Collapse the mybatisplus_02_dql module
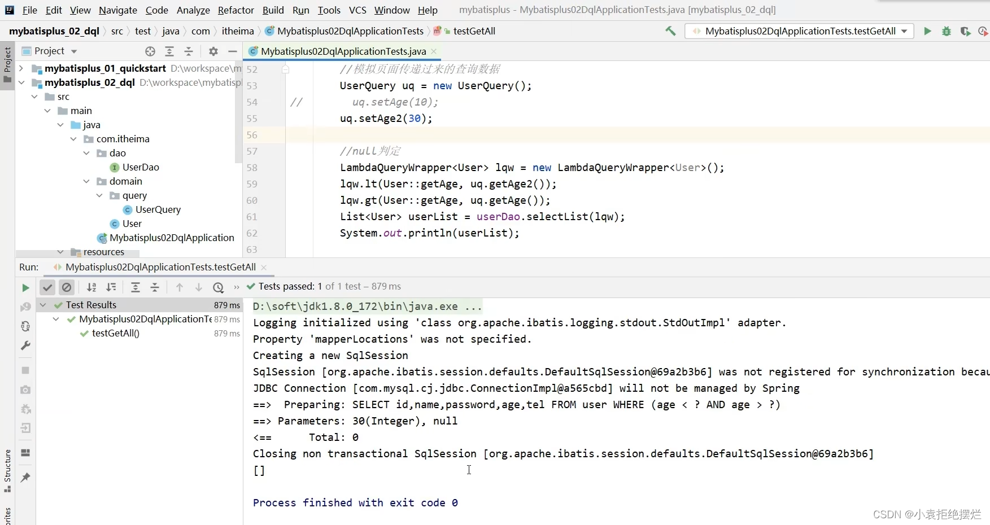Image resolution: width=990 pixels, height=525 pixels. click(21, 82)
